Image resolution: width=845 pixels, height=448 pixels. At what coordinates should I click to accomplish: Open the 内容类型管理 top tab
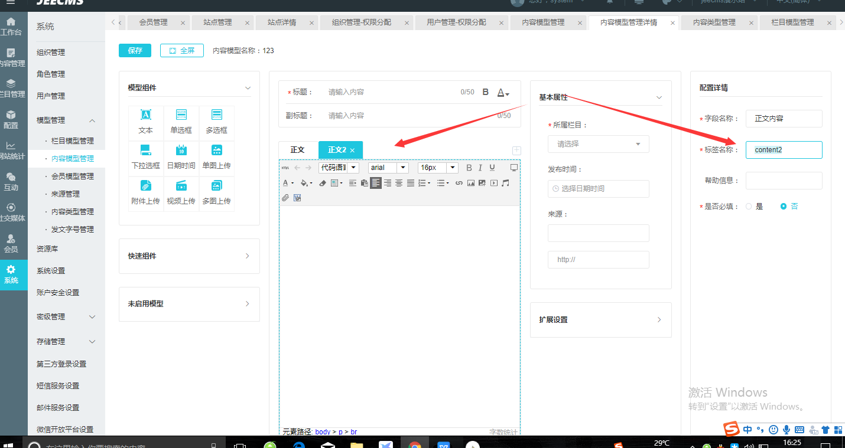[714, 22]
